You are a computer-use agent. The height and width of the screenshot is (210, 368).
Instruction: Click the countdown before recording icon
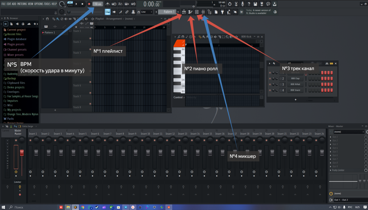click(x=120, y=4)
